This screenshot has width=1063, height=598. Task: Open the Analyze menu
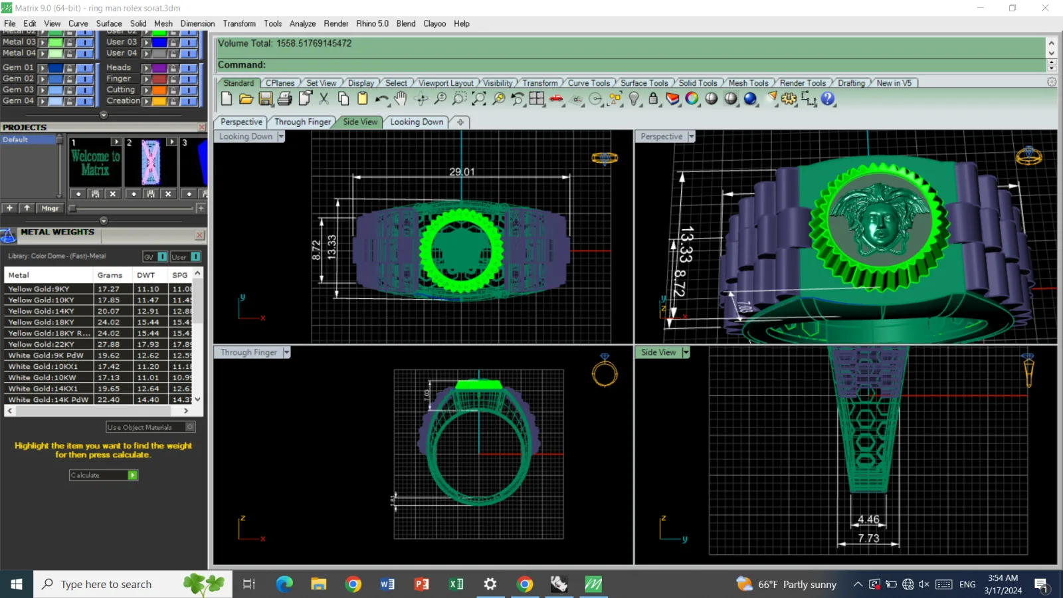pos(302,23)
